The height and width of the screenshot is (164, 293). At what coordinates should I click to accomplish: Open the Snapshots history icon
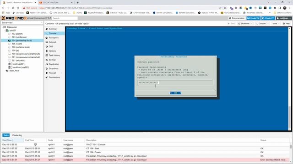[47, 69]
